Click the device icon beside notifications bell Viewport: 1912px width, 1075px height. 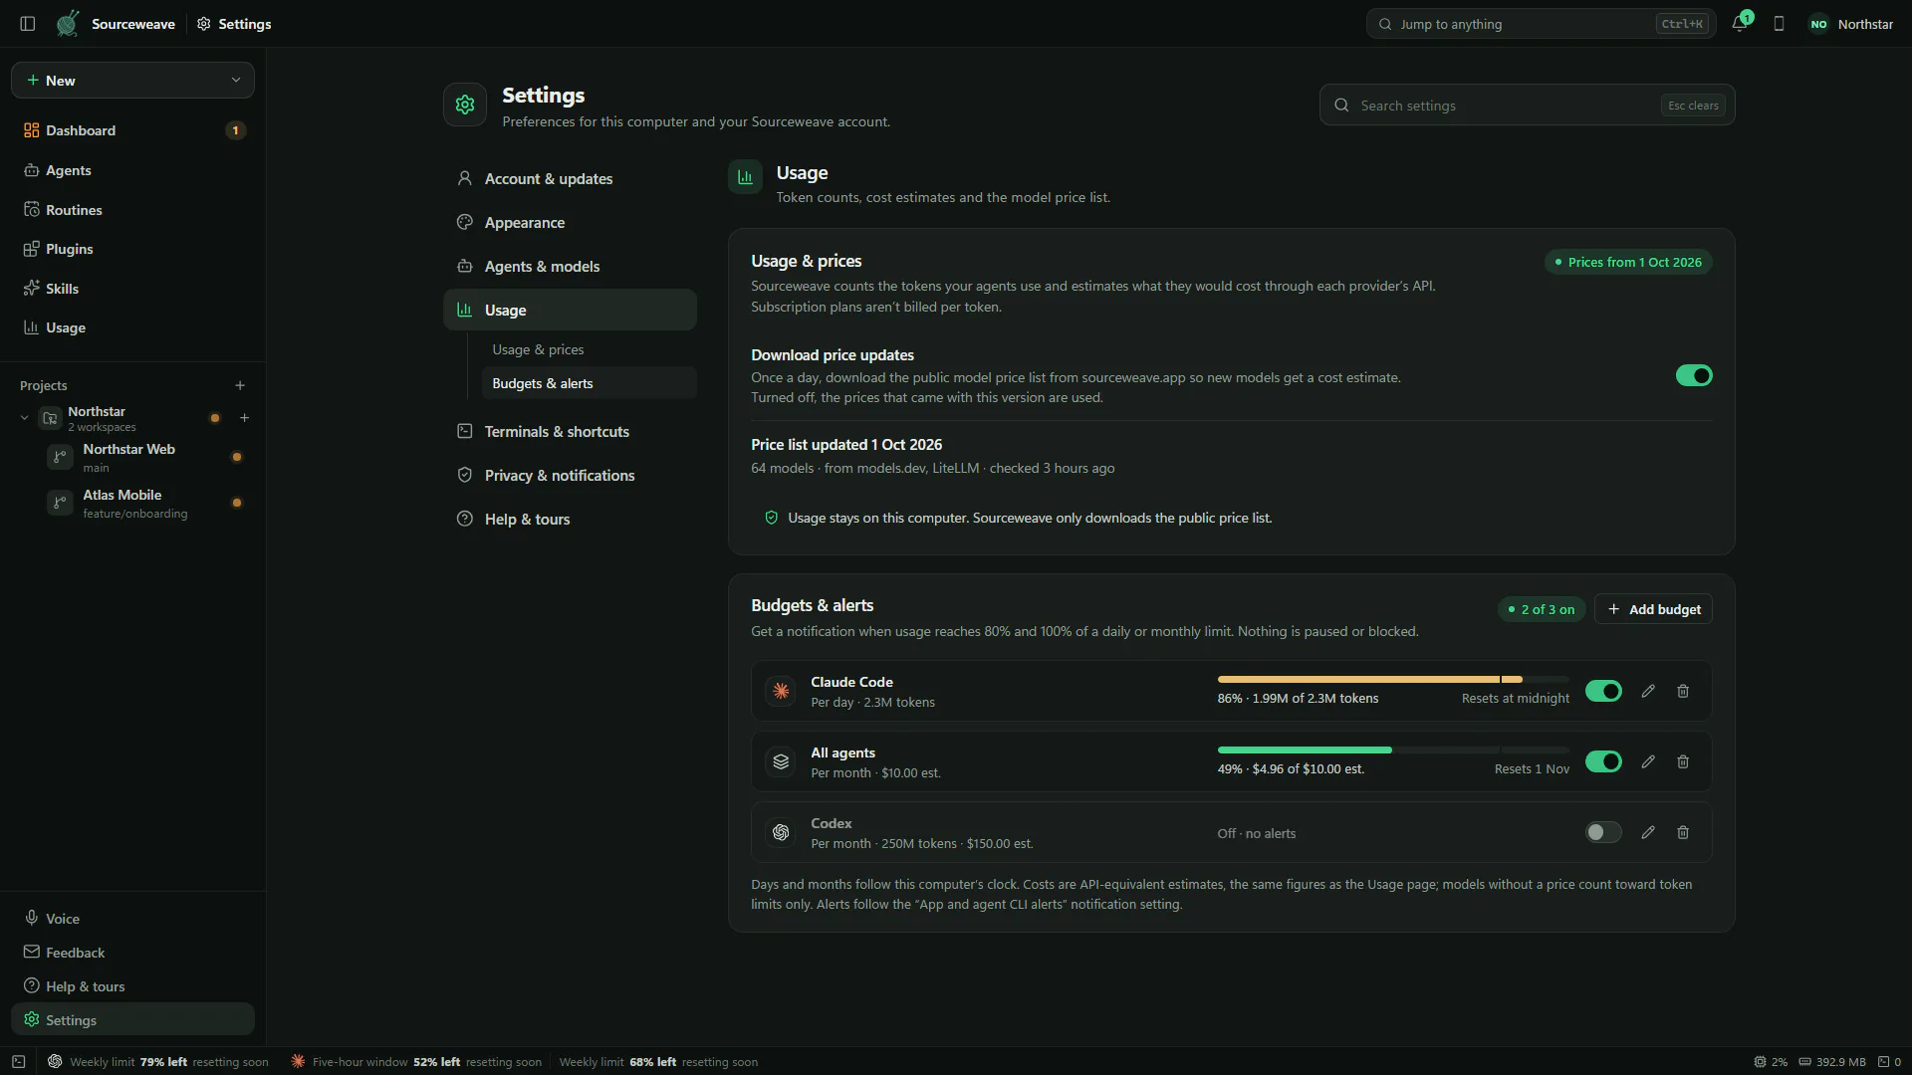pos(1779,24)
